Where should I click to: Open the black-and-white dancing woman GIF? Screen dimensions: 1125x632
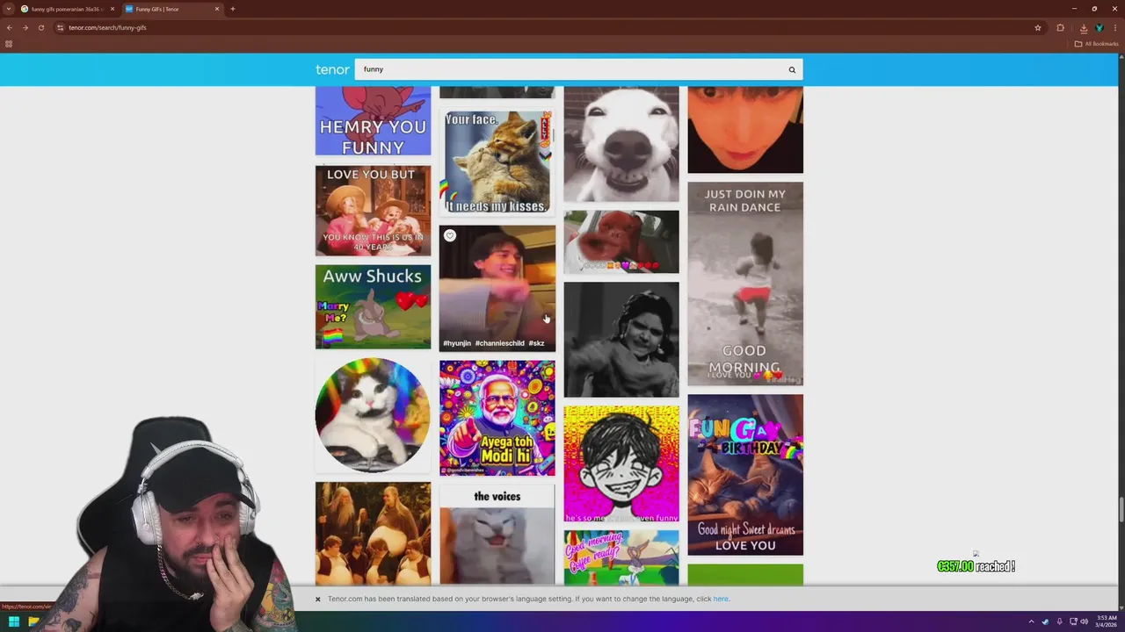click(x=621, y=339)
